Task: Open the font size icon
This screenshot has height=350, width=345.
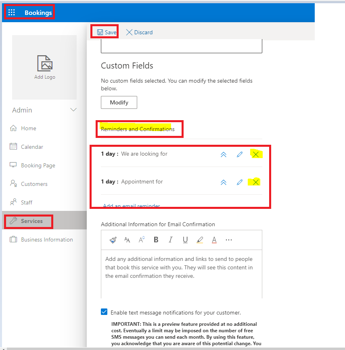Action: 127,240
